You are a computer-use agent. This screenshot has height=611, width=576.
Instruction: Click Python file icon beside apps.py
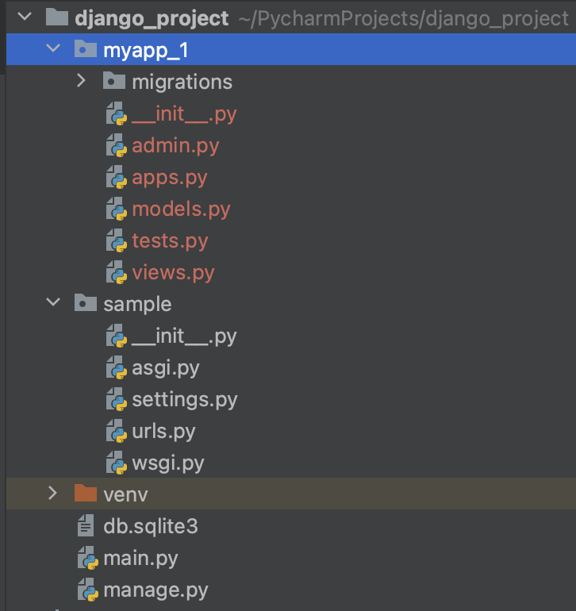[117, 177]
